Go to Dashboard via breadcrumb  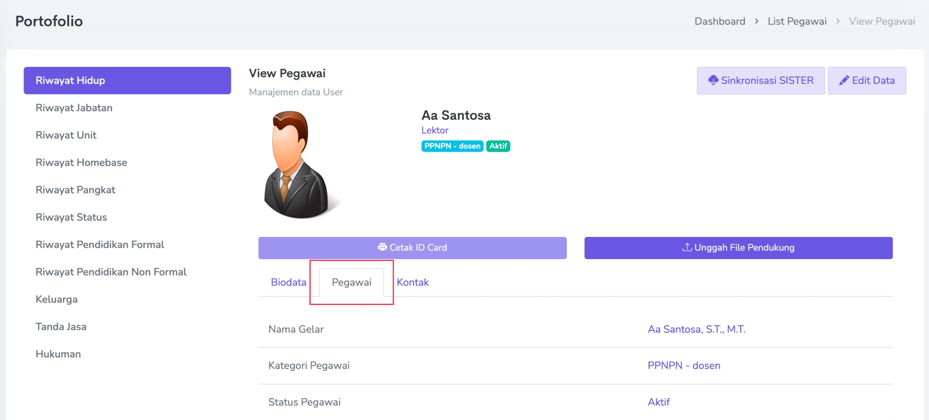tap(719, 21)
